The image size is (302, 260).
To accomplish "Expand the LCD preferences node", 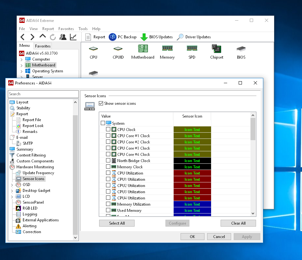I will (x=12, y=196).
